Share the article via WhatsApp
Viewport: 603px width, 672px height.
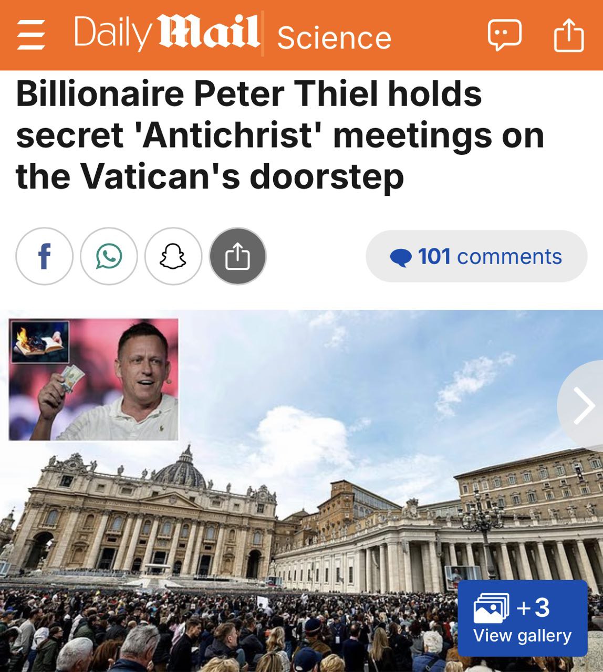109,256
